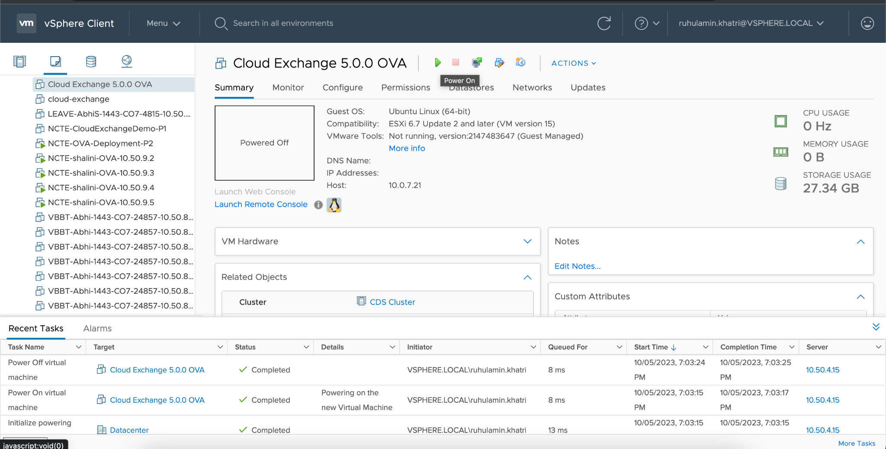Open the Networking inventory view icon
The width and height of the screenshot is (886, 449).
click(126, 61)
